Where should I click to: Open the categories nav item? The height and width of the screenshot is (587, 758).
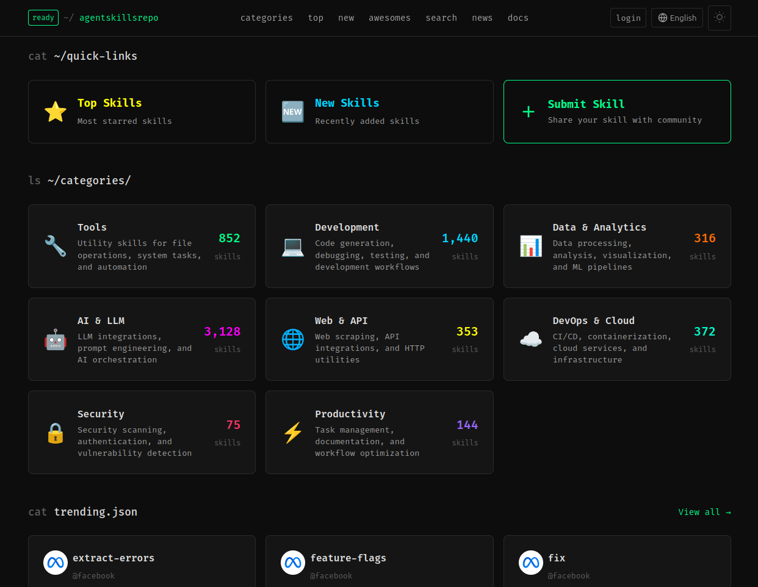click(267, 18)
